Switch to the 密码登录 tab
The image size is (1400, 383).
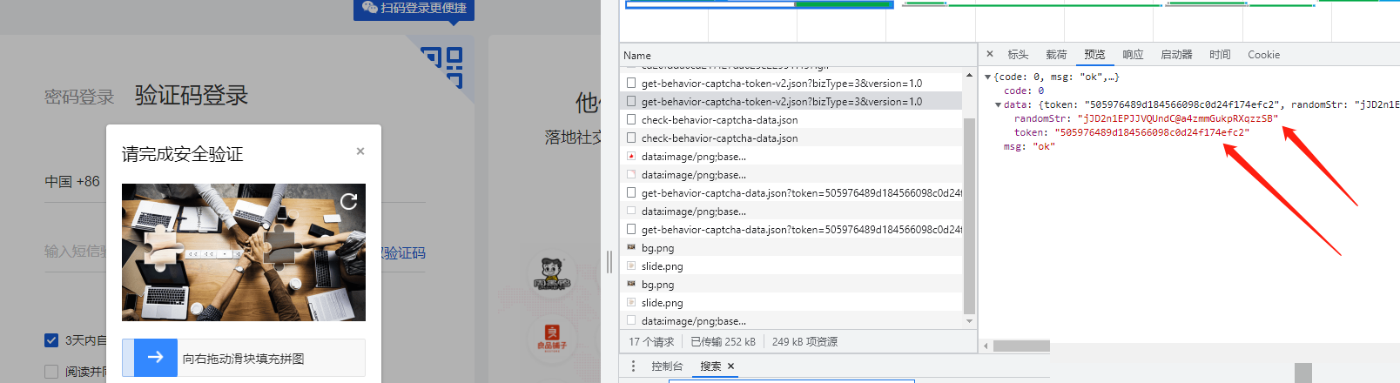click(79, 97)
